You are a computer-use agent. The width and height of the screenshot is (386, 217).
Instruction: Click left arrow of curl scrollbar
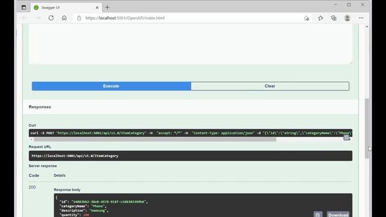pyautogui.click(x=31, y=139)
